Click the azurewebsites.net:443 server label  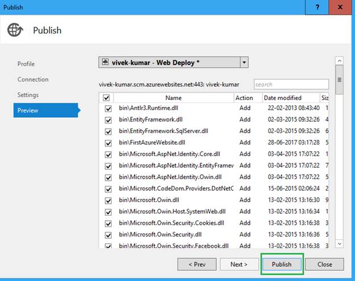coord(169,84)
